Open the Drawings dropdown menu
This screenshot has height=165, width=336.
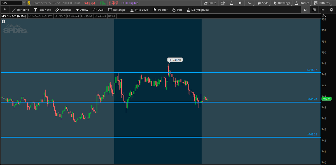[282, 3]
